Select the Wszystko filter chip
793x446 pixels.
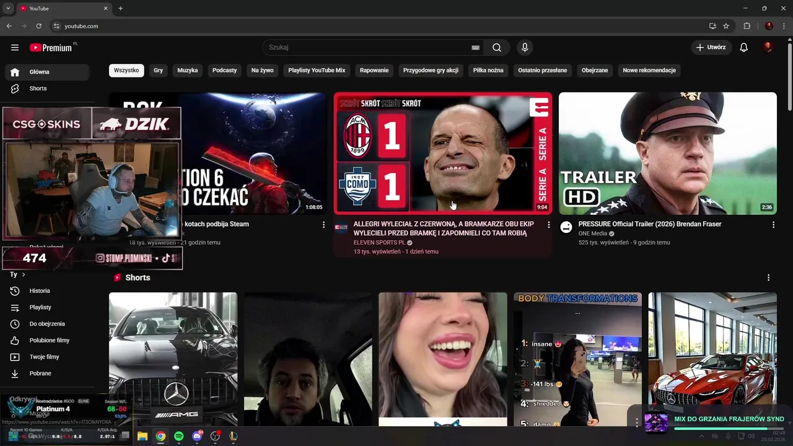pyautogui.click(x=126, y=71)
